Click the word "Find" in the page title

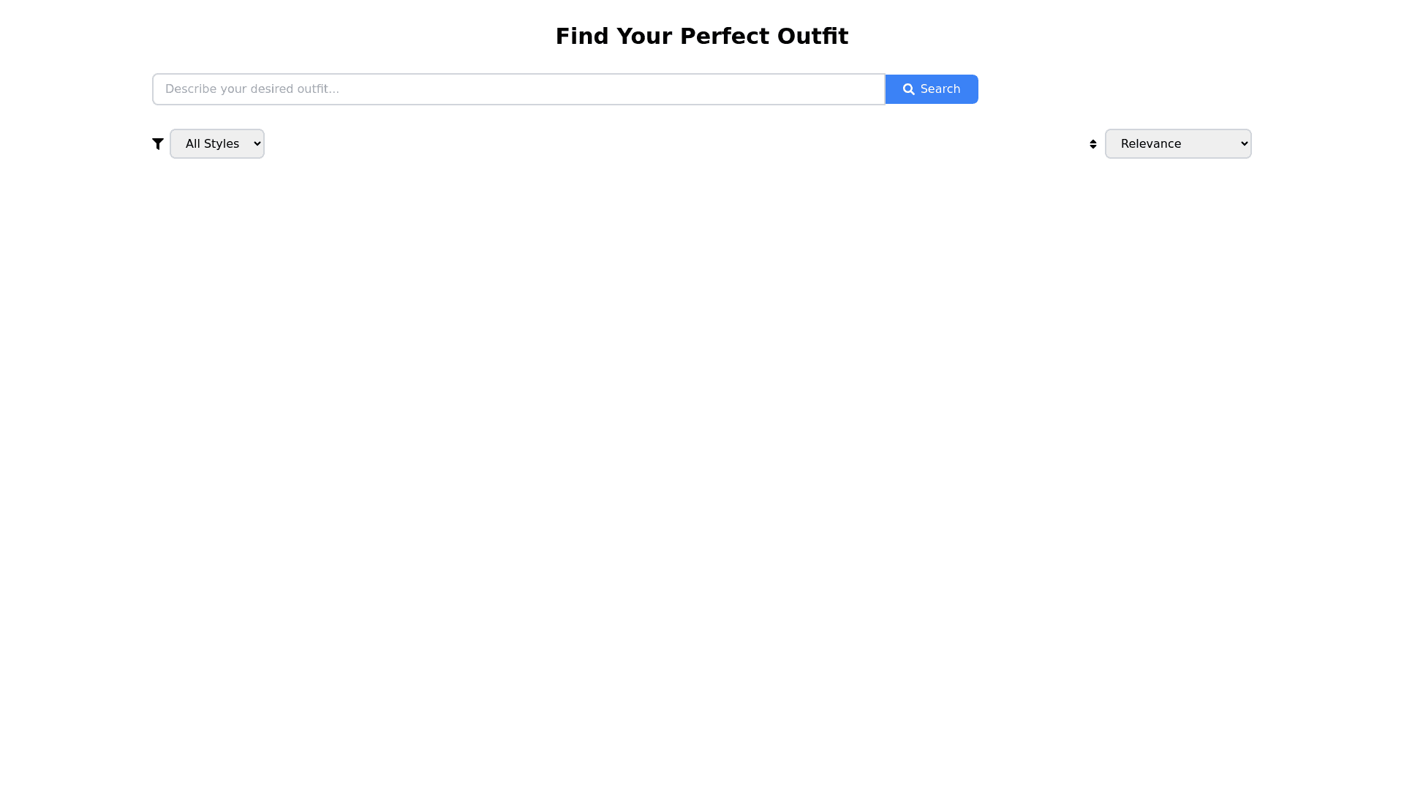582,37
